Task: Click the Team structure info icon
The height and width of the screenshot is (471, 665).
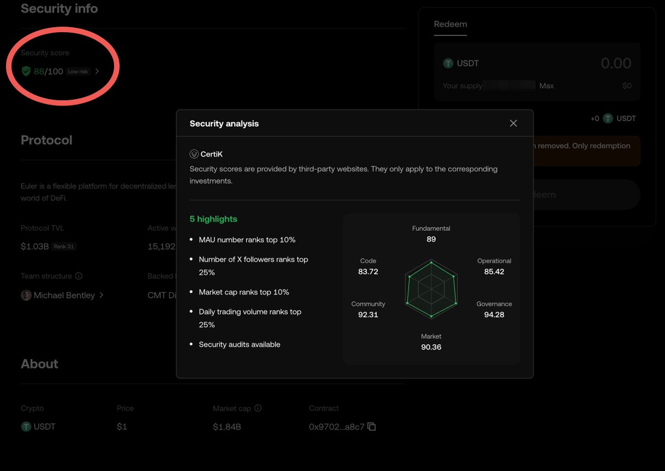Action: point(79,276)
